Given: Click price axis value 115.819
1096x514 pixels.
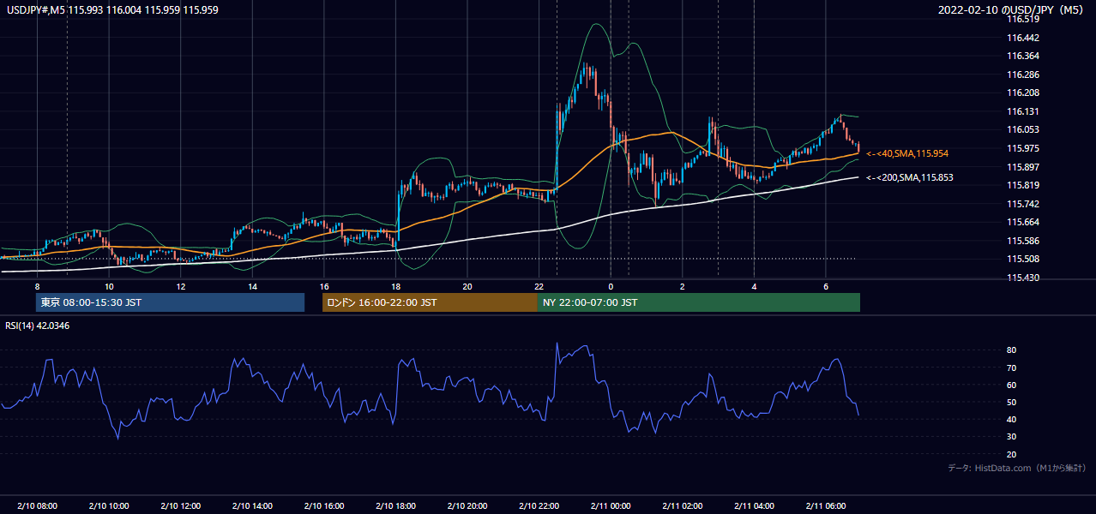Looking at the screenshot, I should (1023, 185).
